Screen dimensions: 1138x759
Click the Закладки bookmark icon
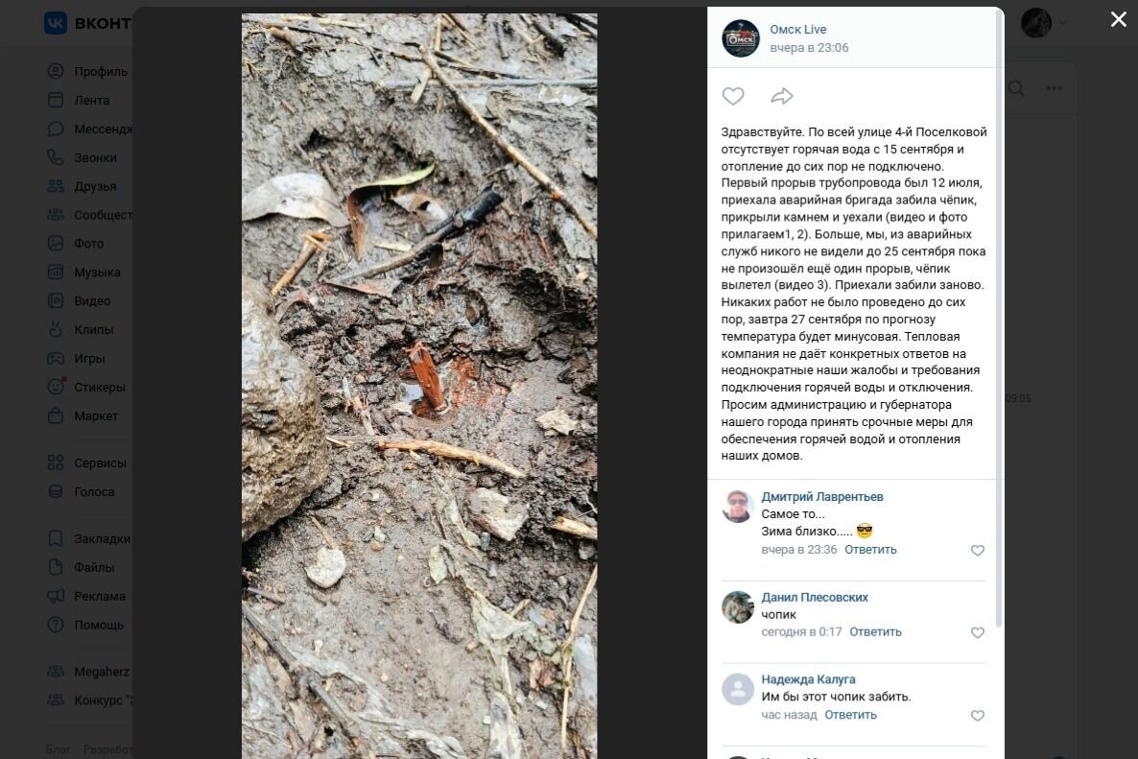click(x=56, y=538)
